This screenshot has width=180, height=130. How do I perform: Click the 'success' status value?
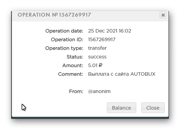(97, 57)
